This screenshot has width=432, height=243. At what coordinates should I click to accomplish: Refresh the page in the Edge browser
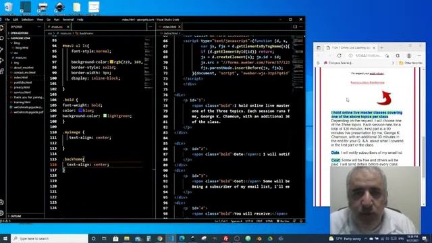click(339, 55)
